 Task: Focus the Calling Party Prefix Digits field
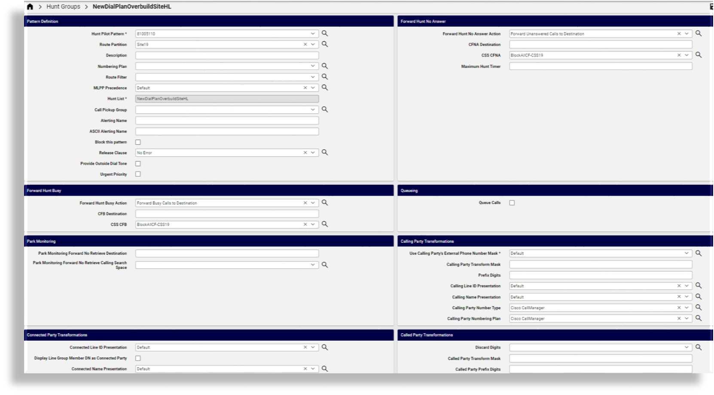(x=601, y=275)
